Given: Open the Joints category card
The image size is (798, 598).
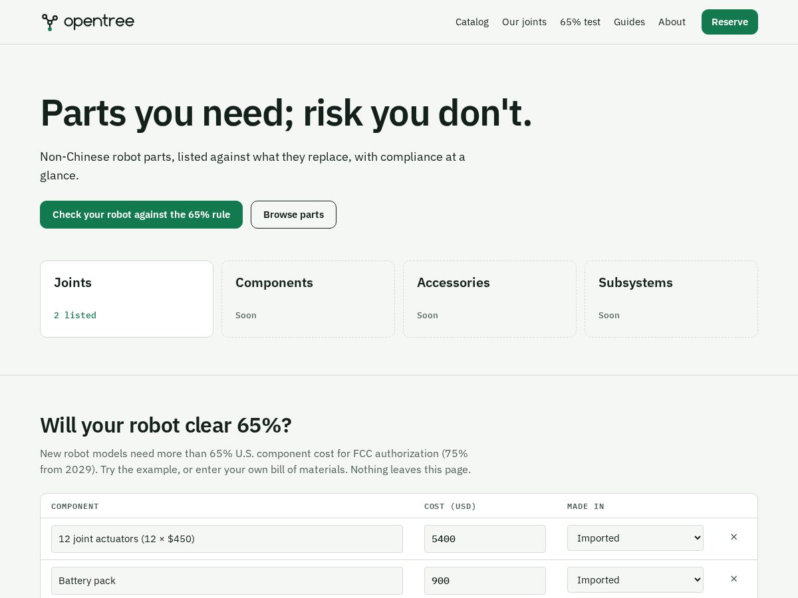Looking at the screenshot, I should click(x=126, y=299).
